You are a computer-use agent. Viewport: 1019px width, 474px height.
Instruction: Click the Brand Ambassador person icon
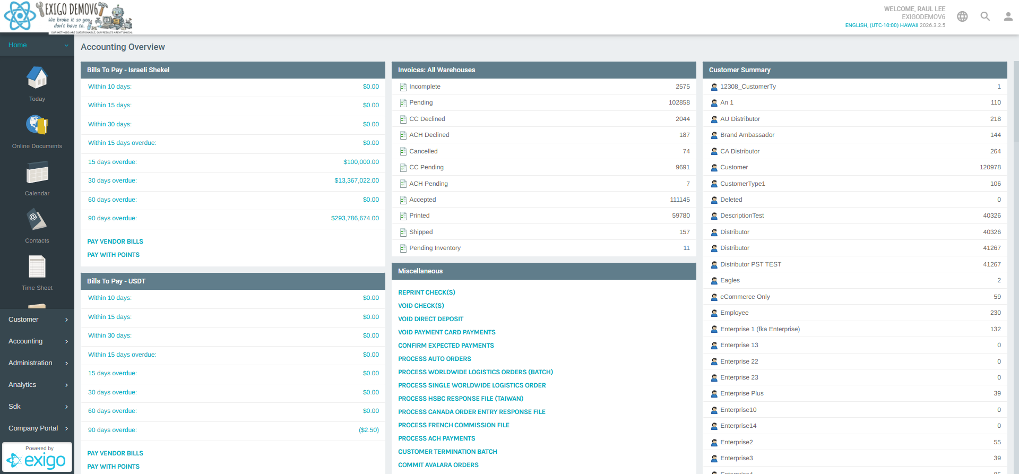pyautogui.click(x=714, y=135)
